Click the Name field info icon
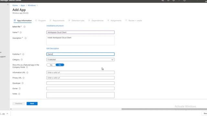207x116 pixels. coord(21,33)
